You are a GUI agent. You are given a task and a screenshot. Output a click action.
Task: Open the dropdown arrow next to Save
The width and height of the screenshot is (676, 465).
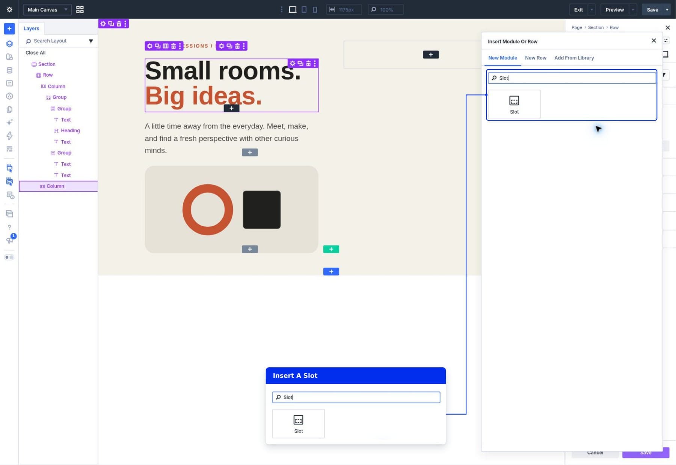667,9
